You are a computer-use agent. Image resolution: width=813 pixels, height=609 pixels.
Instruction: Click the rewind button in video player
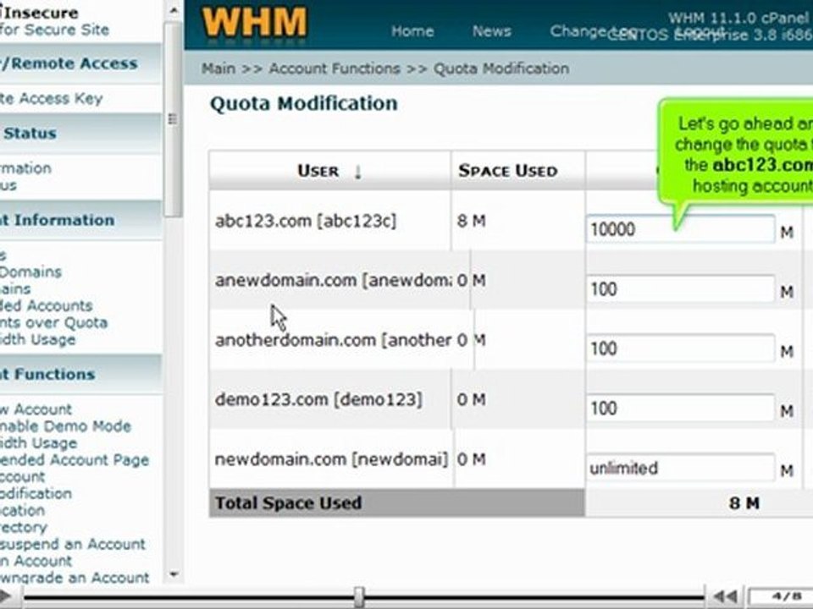click(x=726, y=597)
